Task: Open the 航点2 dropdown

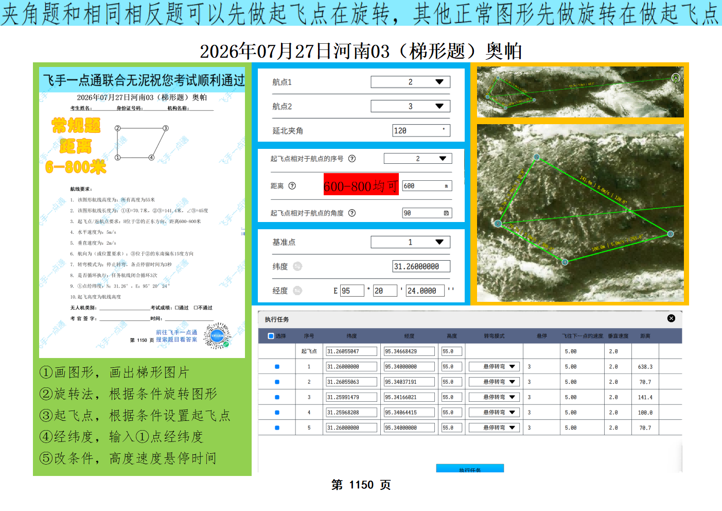Action: [410, 106]
